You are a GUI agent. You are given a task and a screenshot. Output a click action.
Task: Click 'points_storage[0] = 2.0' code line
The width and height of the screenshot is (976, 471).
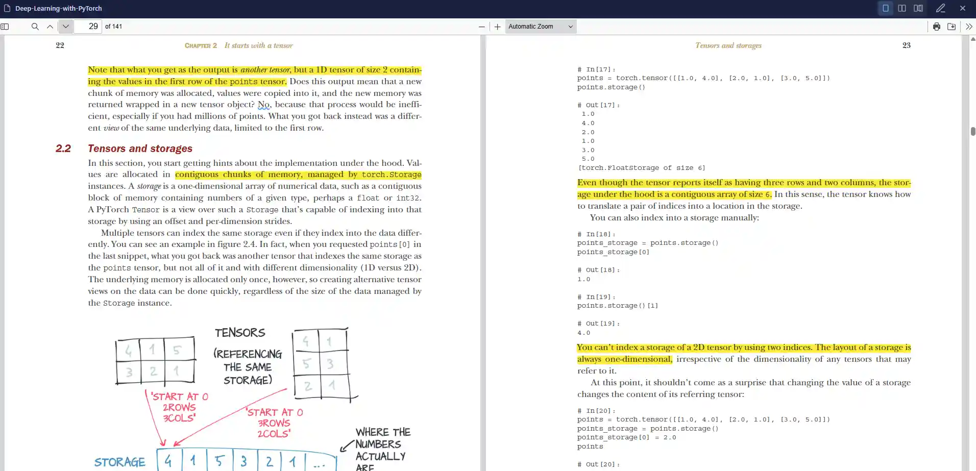tap(627, 437)
